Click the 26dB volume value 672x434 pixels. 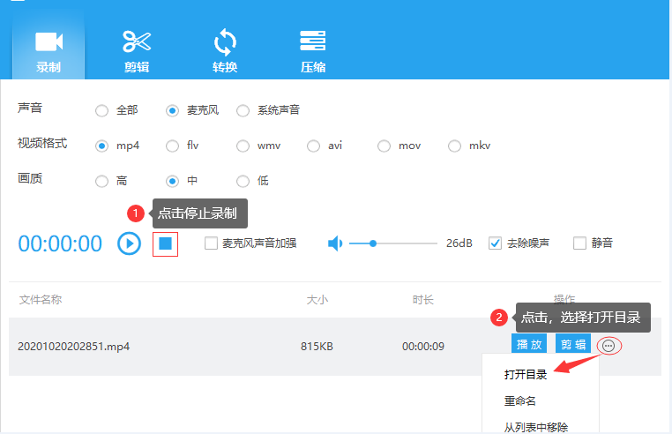pos(459,243)
